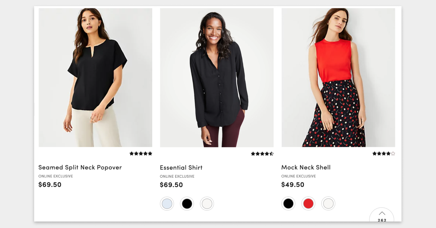This screenshot has height=228, width=436.
Task: Click Online Exclusive label under Mock Neck Shell
Action: pyautogui.click(x=298, y=176)
